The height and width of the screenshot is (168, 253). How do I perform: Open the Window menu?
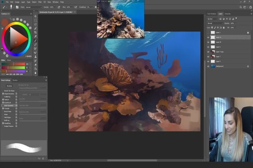(x=56, y=2)
